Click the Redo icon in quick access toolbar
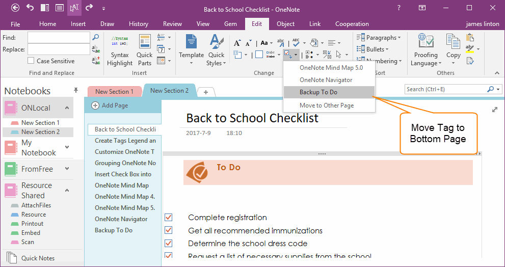The width and height of the screenshot is (505, 267). [x=89, y=8]
